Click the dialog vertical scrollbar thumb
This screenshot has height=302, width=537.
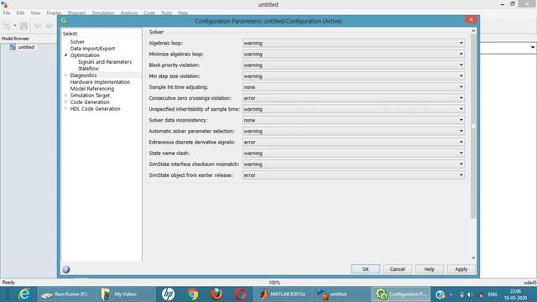pyautogui.click(x=473, y=126)
